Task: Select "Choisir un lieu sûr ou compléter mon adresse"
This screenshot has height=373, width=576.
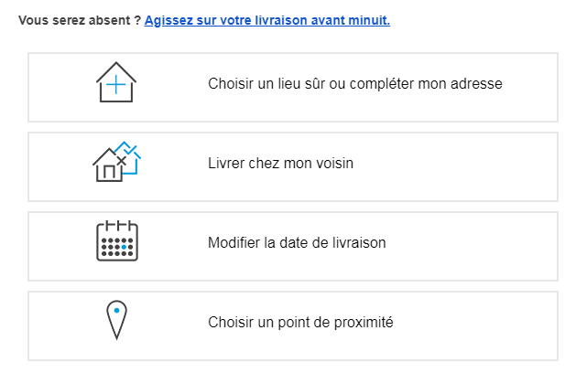Action: pyautogui.click(x=355, y=84)
